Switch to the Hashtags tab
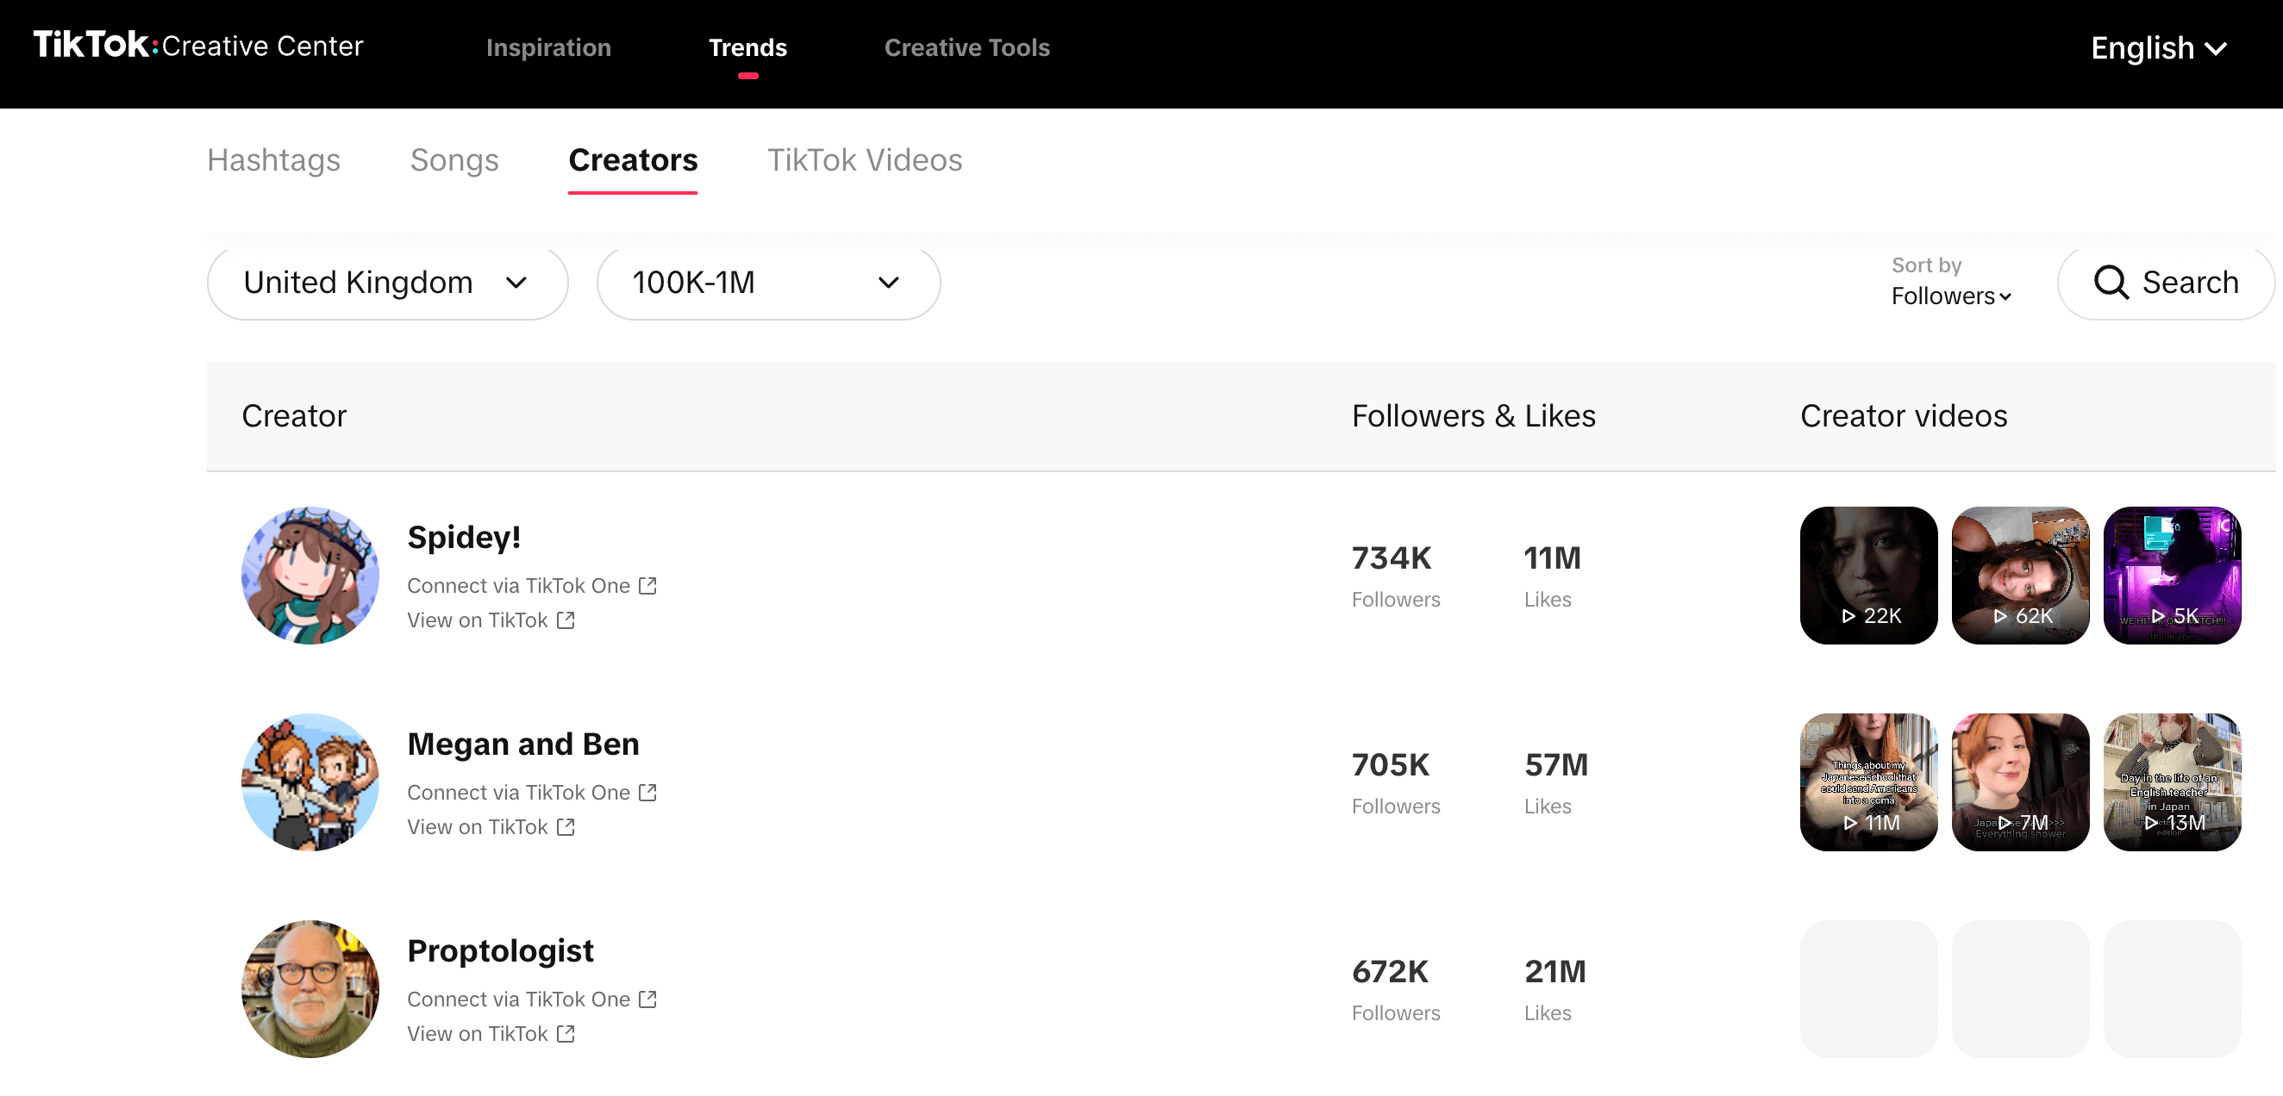The height and width of the screenshot is (1096, 2283). 274,160
